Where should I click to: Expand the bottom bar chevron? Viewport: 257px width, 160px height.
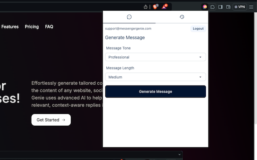click(x=179, y=154)
